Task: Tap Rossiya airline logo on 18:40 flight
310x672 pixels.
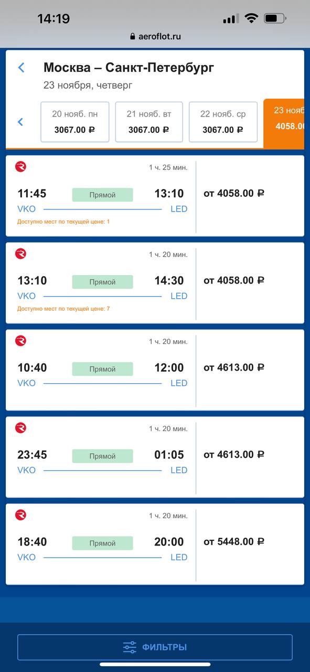Action: tap(21, 516)
